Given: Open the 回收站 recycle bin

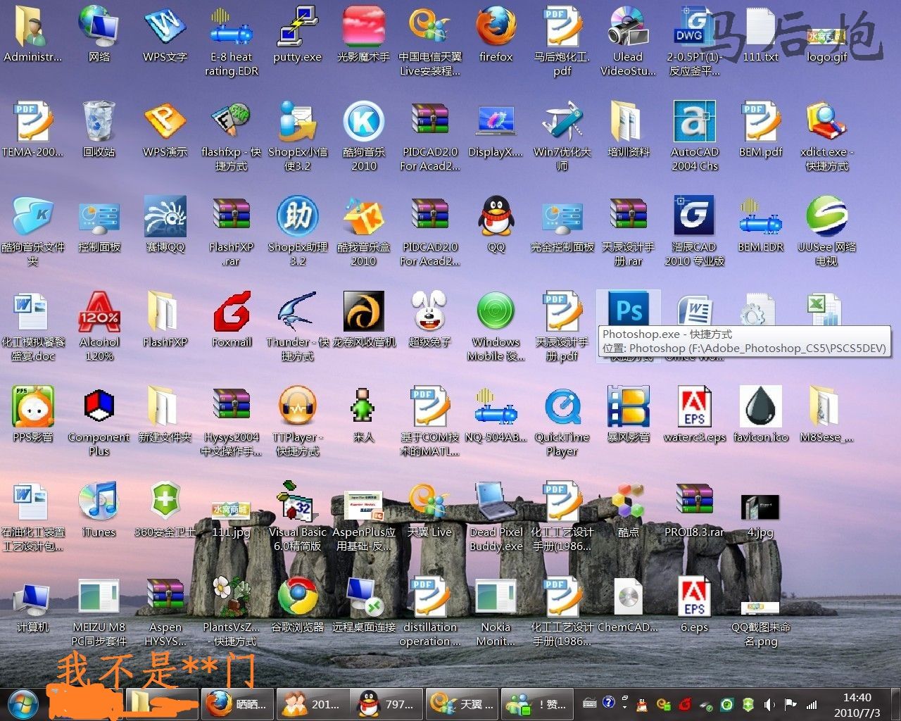Looking at the screenshot, I should (99, 121).
